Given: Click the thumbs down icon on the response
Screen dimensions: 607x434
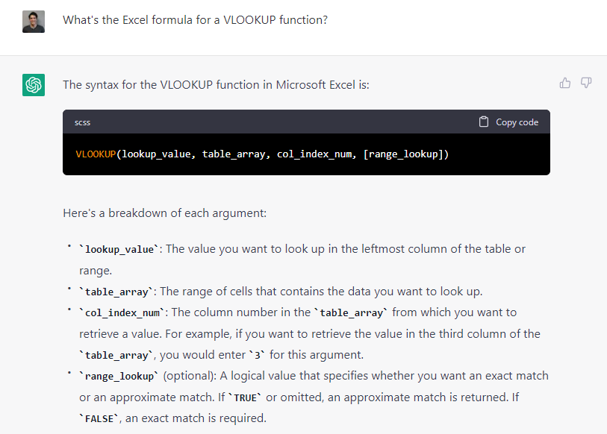Looking at the screenshot, I should click(586, 83).
